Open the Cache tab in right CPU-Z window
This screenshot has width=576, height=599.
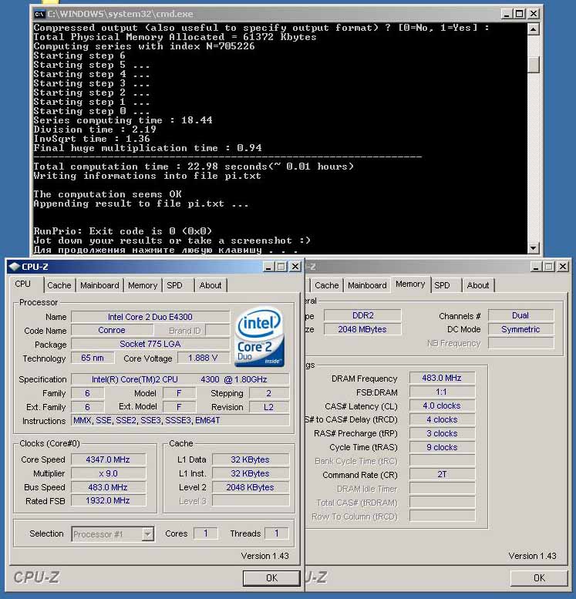coord(327,285)
